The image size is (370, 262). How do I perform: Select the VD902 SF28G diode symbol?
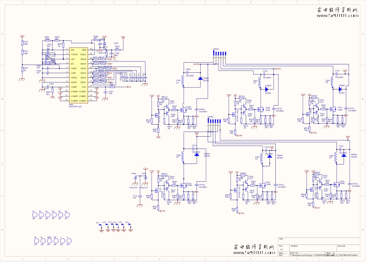pyautogui.click(x=267, y=89)
